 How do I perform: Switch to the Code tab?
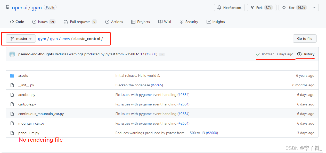(x=17, y=22)
